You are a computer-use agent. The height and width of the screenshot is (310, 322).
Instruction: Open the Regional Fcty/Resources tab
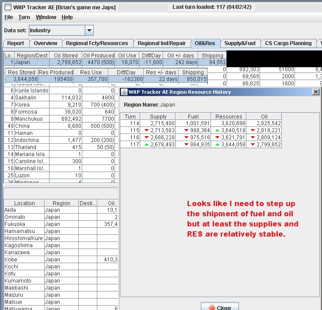[97, 43]
